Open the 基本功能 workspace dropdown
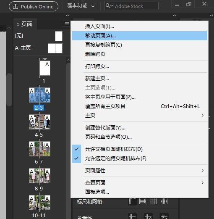This screenshot has height=219, width=214. pos(81,6)
